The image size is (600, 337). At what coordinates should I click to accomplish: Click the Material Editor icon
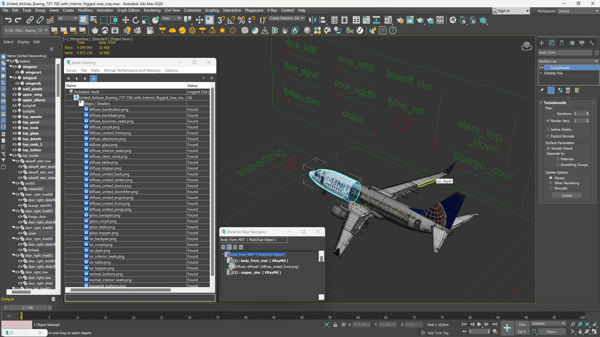coord(307,31)
